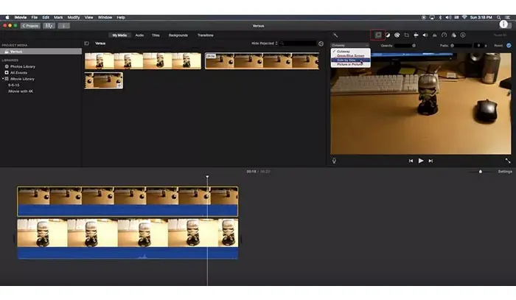
Task: Open the File menu
Action: [x=34, y=18]
